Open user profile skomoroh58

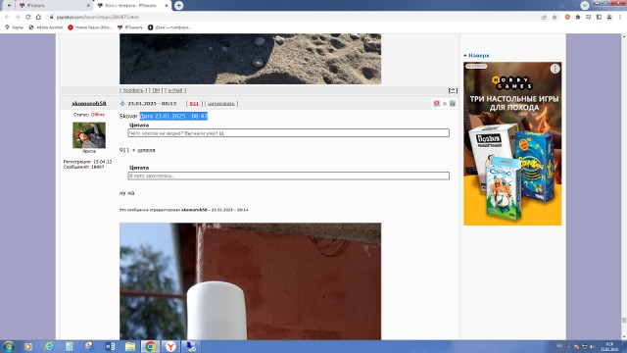(x=89, y=103)
